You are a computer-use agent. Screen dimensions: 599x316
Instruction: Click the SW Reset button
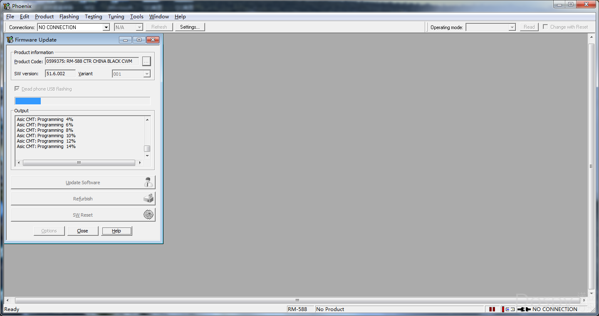83,215
